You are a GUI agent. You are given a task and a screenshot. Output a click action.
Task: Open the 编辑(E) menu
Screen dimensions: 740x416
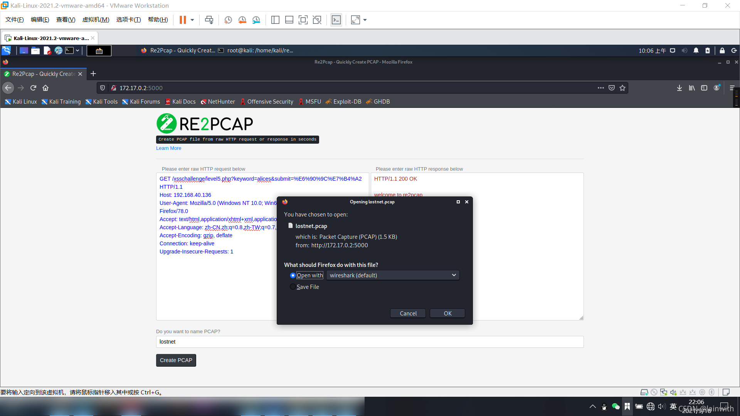[40, 20]
